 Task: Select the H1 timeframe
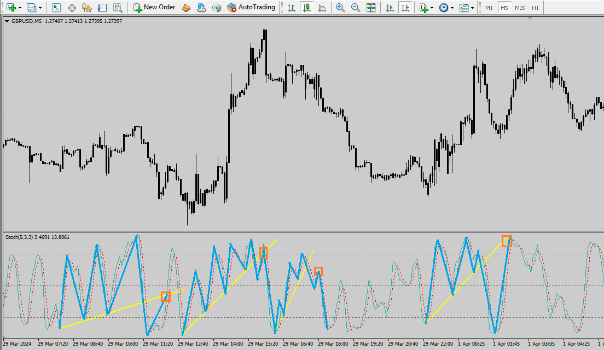pos(535,8)
